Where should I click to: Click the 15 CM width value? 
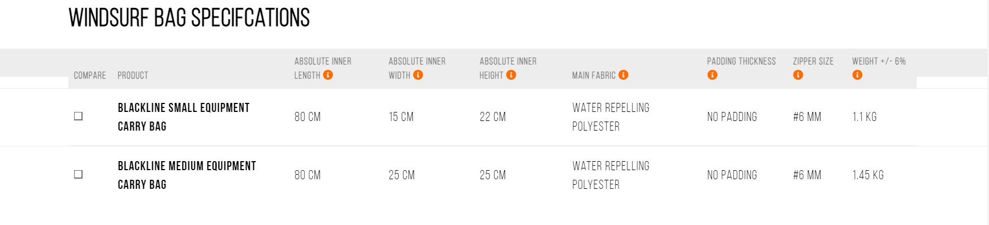tap(401, 117)
